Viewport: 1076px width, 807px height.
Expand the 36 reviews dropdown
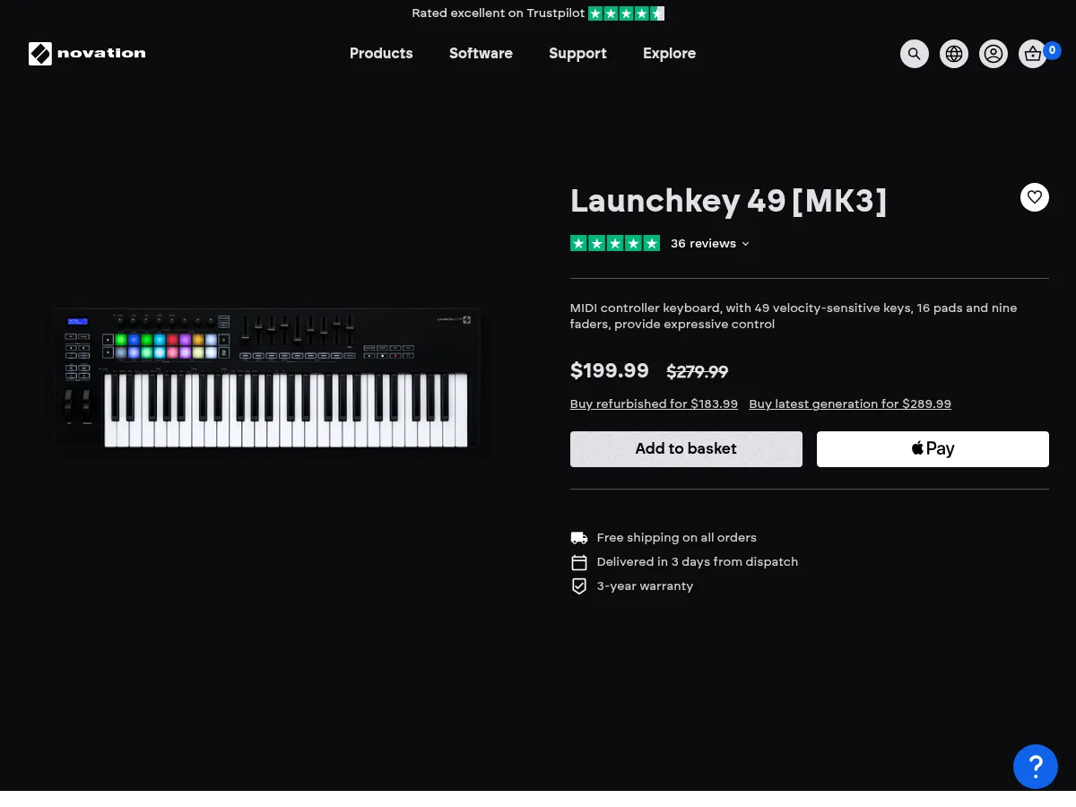coord(710,243)
